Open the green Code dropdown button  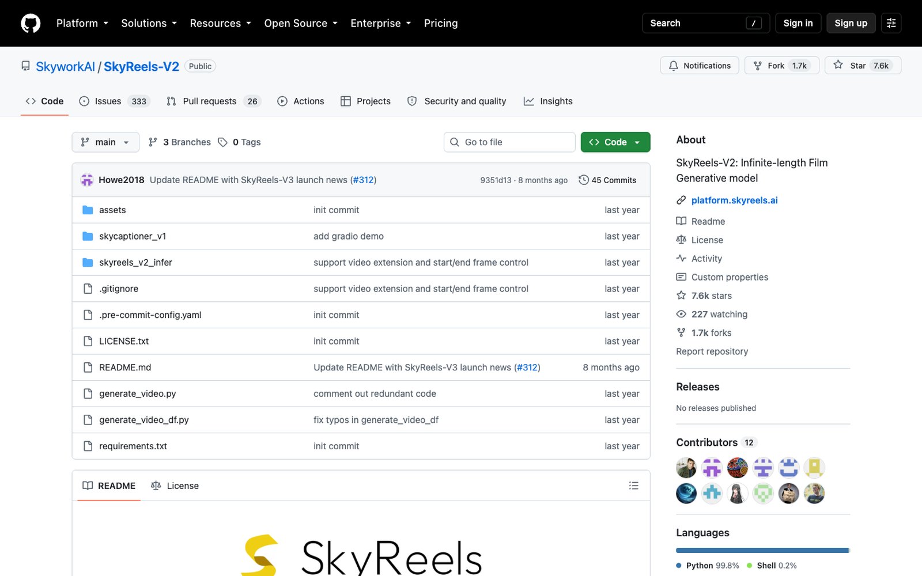click(615, 142)
